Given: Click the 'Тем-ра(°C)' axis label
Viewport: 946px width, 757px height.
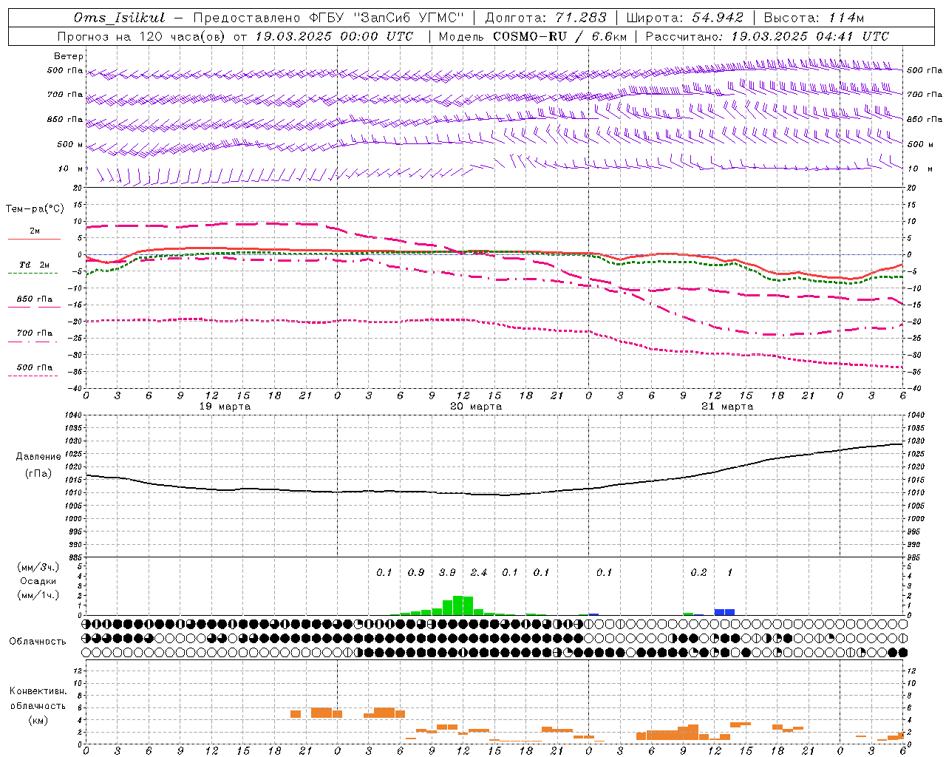Looking at the screenshot, I should click(x=35, y=209).
